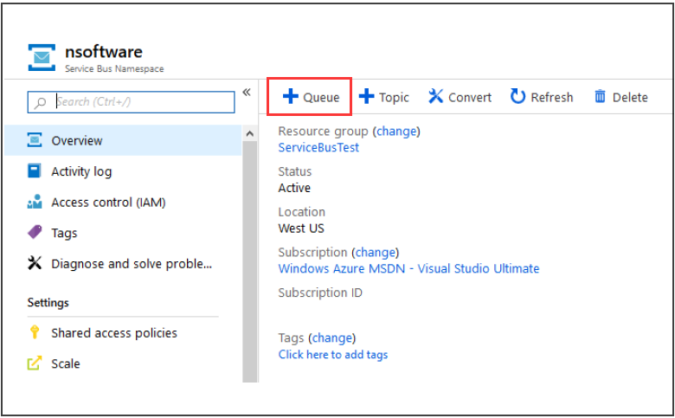Screen dimensions: 675x418
Task: Click the Queue toolbar label
Action: point(321,98)
